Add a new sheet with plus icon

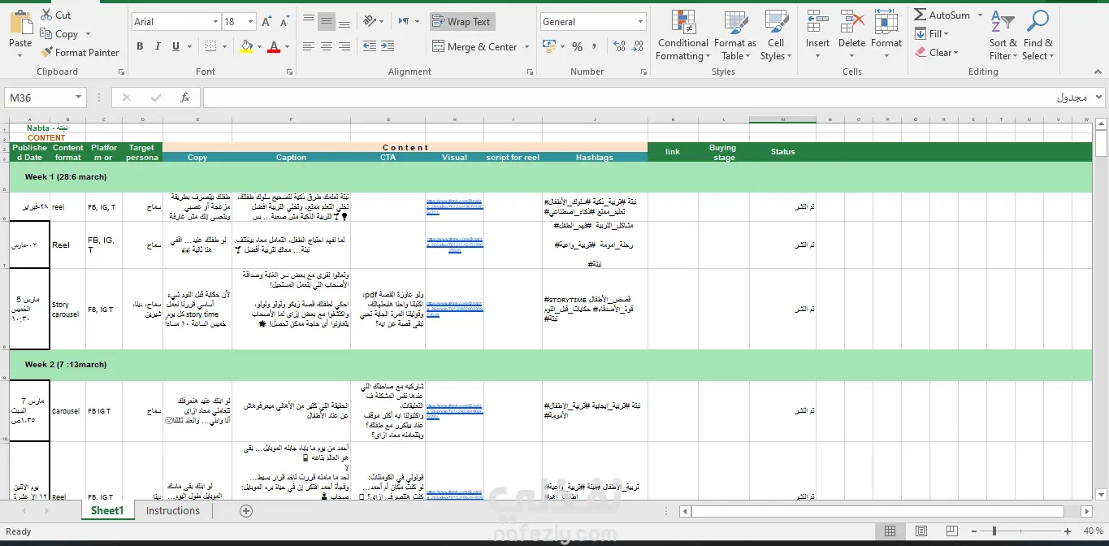[246, 511]
